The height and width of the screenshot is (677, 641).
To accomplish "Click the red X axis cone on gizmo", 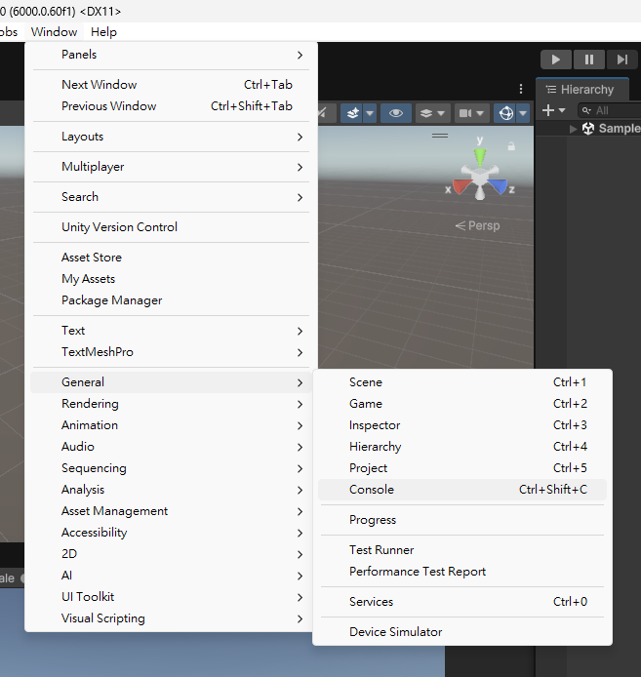I will (461, 186).
